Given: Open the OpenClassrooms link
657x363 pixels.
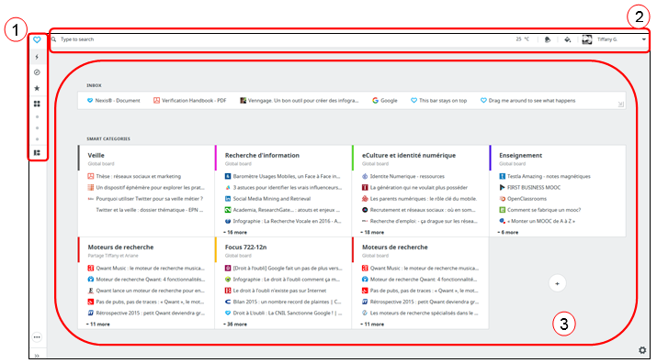Looking at the screenshot, I should 523,199.
